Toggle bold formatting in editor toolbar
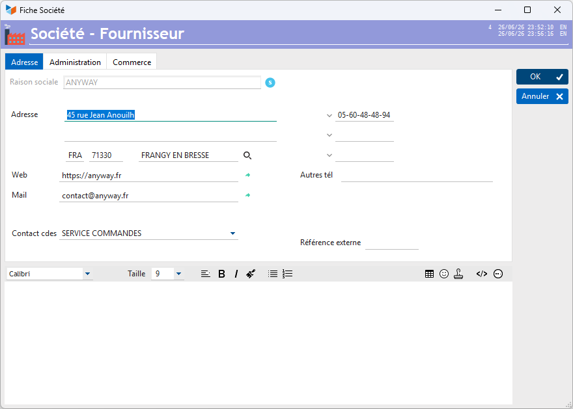The width and height of the screenshot is (573, 409). [x=221, y=274]
